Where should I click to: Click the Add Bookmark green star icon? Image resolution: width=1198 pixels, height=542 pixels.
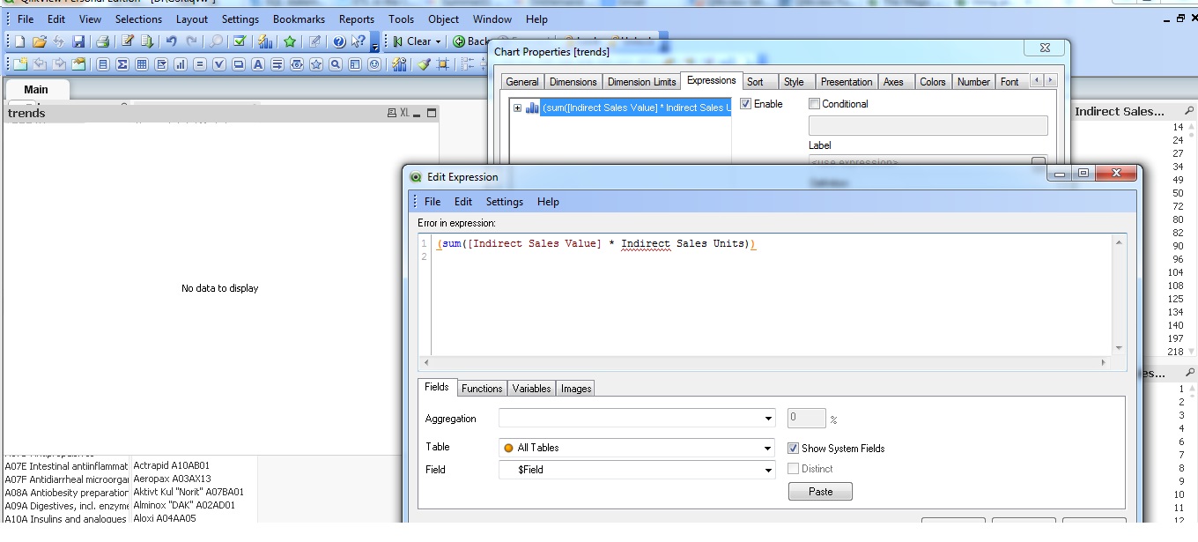click(289, 41)
